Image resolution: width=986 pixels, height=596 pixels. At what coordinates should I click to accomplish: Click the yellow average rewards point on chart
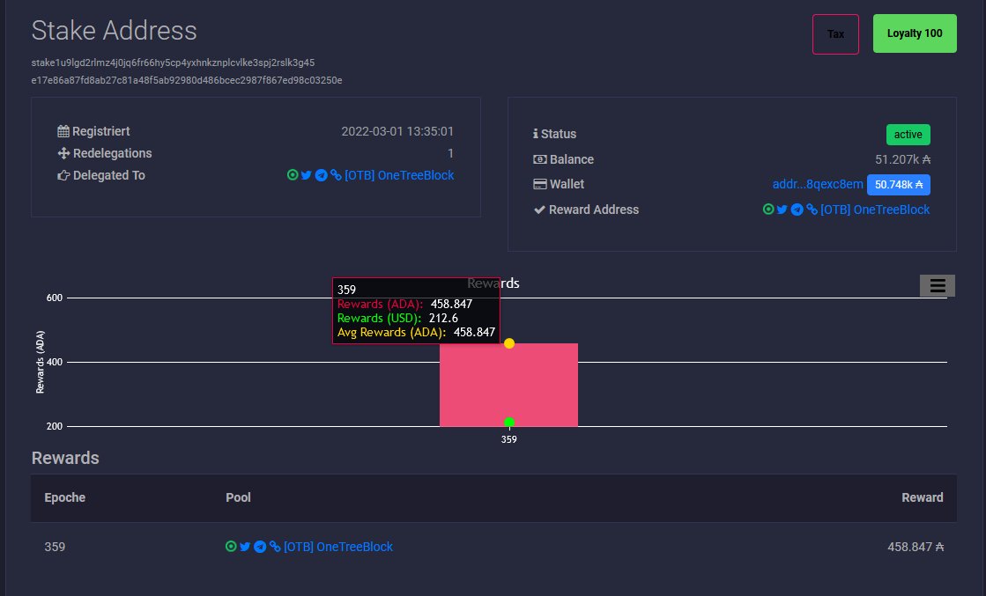pos(509,343)
